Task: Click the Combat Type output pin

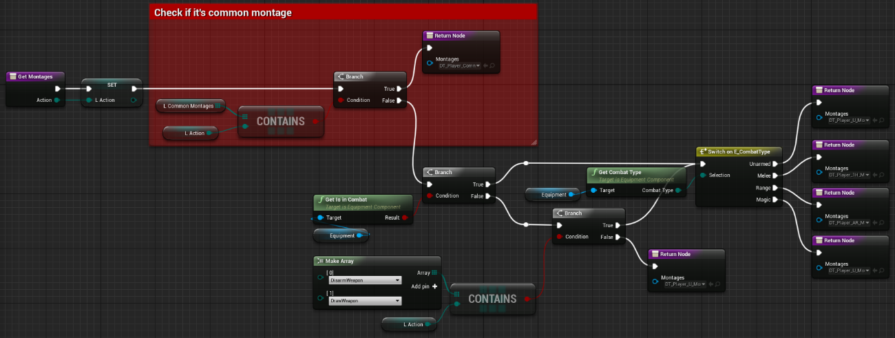Action: click(x=680, y=190)
